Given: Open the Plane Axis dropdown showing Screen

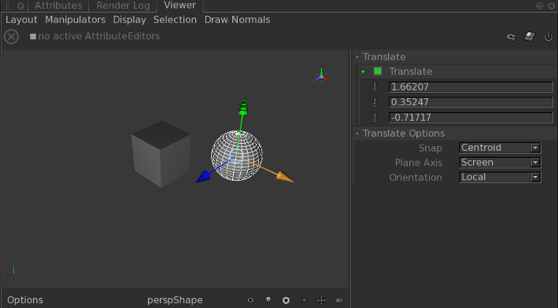Looking at the screenshot, I should (x=500, y=163).
